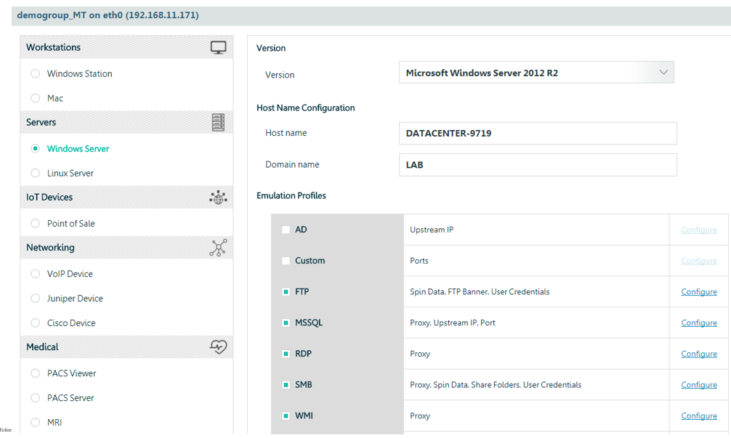The width and height of the screenshot is (731, 438).
Task: Click the Host name input field
Action: pyautogui.click(x=538, y=133)
